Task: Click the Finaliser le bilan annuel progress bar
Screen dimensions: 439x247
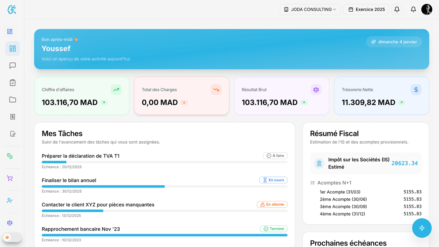Action: point(165,186)
